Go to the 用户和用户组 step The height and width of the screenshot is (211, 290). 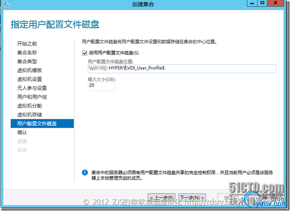32,97
